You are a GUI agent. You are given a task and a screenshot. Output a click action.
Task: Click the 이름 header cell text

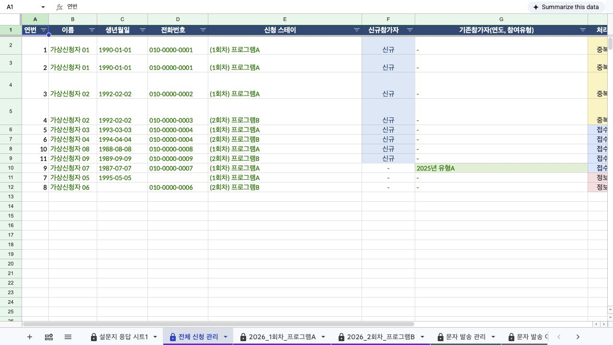coord(68,30)
